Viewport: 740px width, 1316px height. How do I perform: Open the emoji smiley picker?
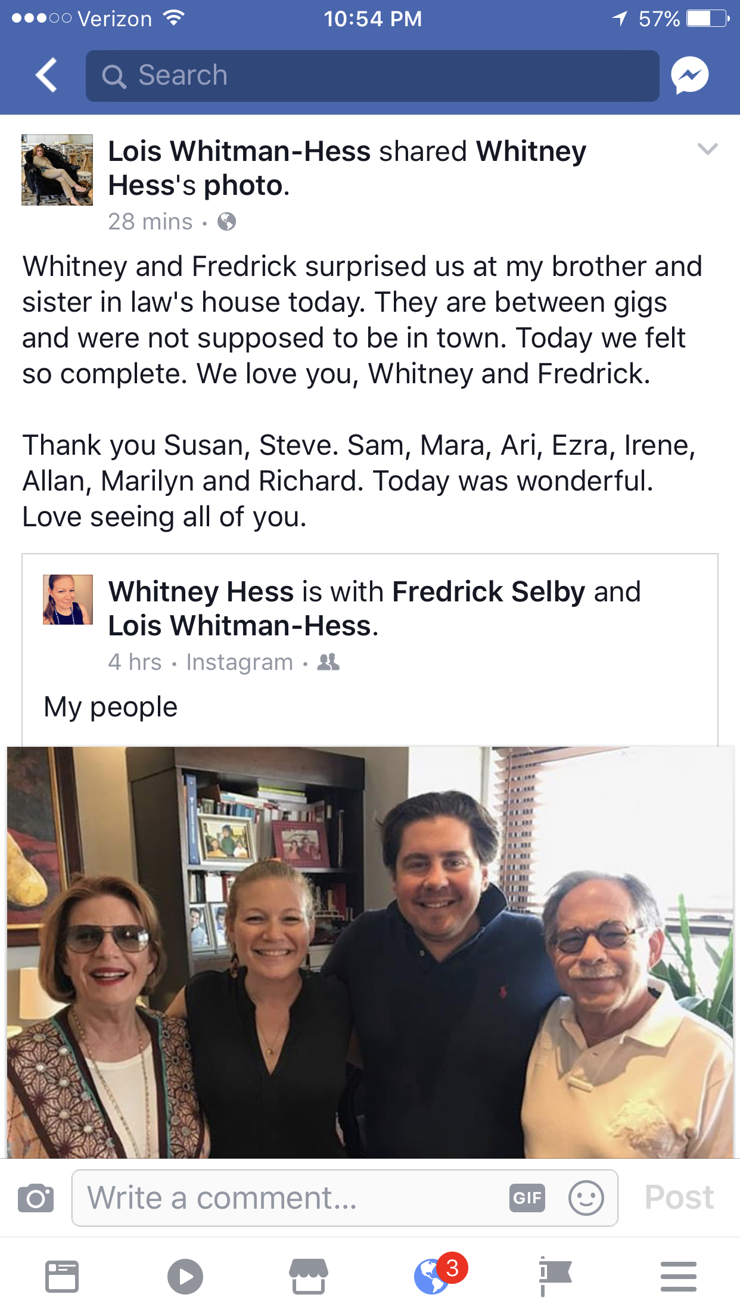[586, 1198]
